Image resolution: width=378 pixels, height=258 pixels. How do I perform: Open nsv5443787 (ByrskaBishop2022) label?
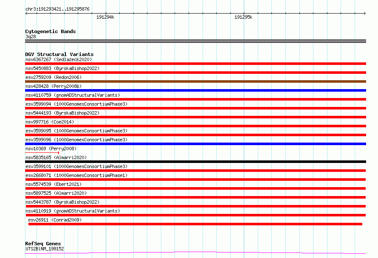coord(62,202)
